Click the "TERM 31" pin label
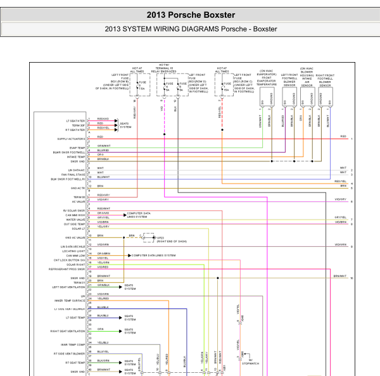 pos(79,283)
